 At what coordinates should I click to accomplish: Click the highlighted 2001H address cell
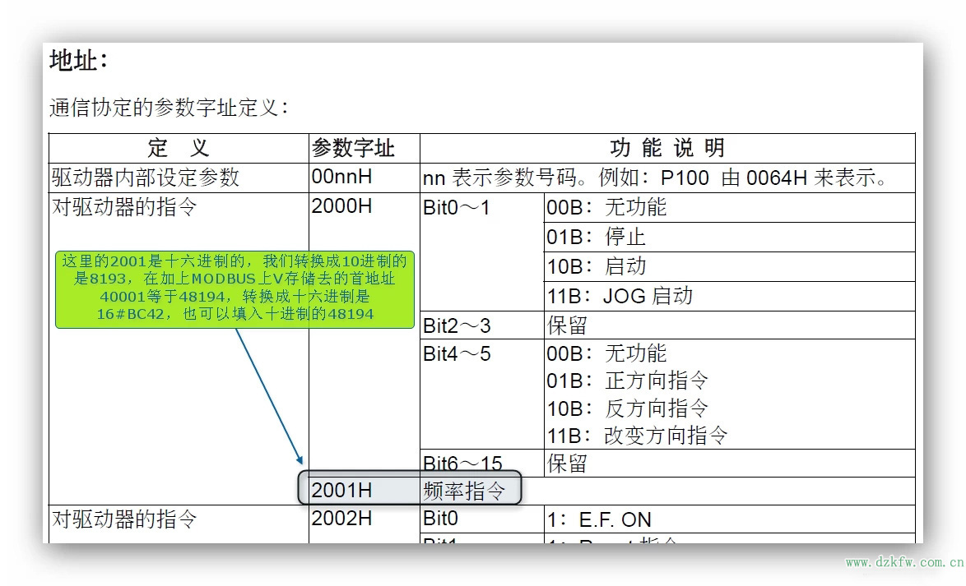click(x=341, y=491)
